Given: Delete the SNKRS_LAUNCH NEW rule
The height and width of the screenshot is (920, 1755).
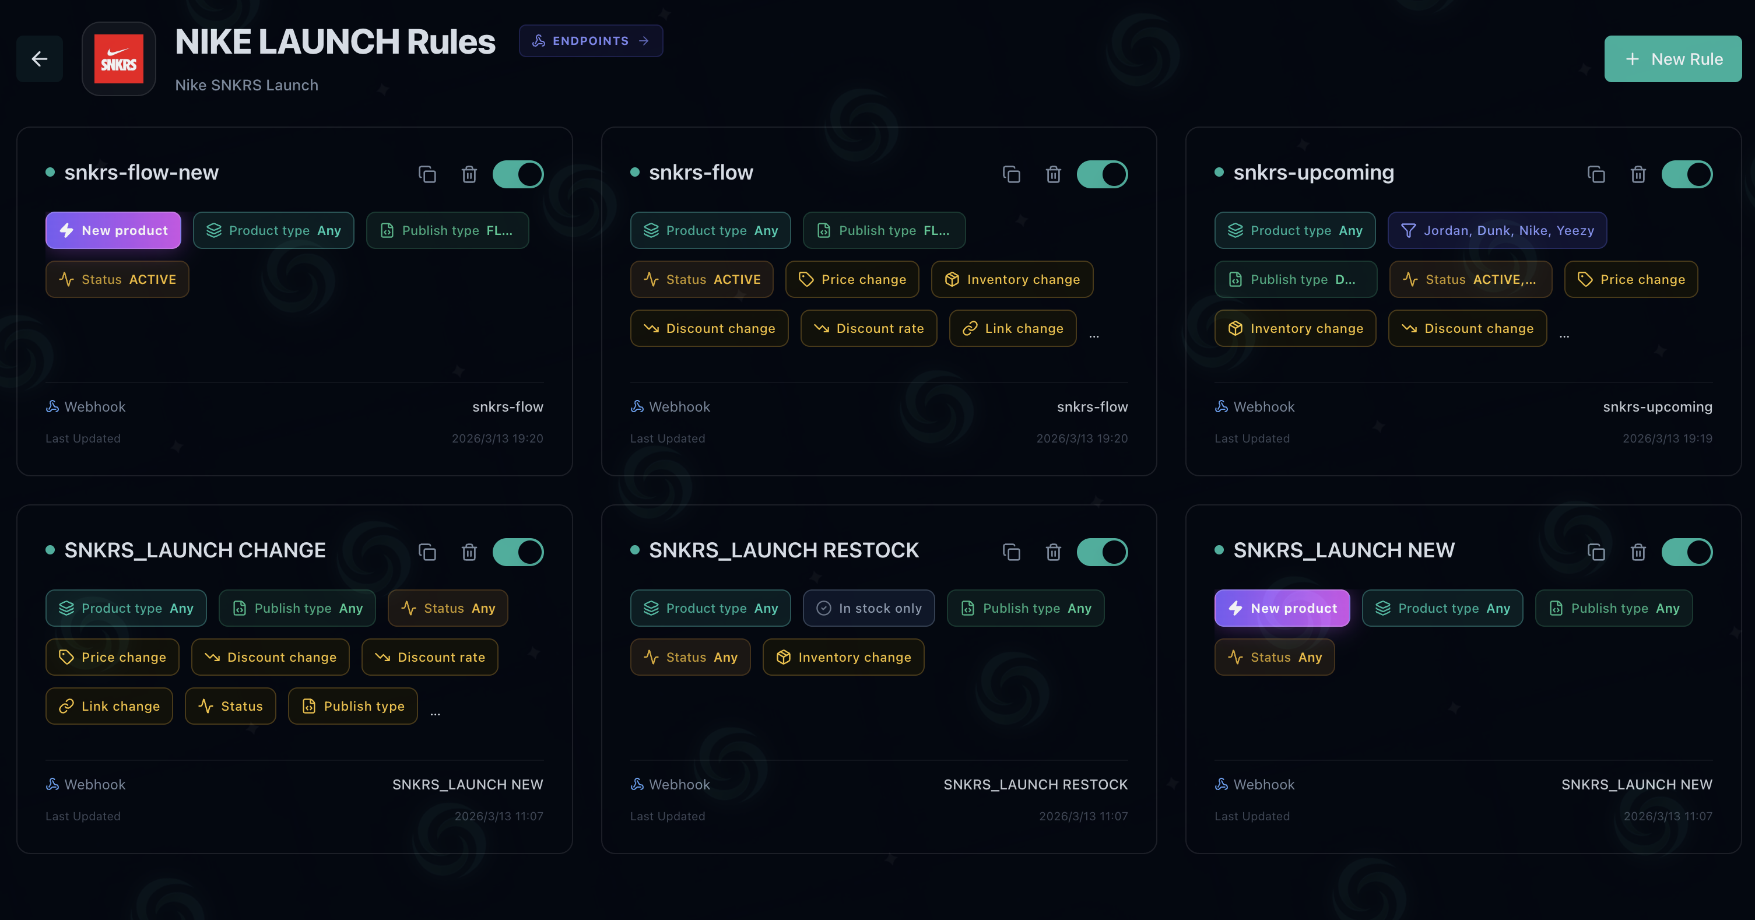Looking at the screenshot, I should pyautogui.click(x=1638, y=552).
